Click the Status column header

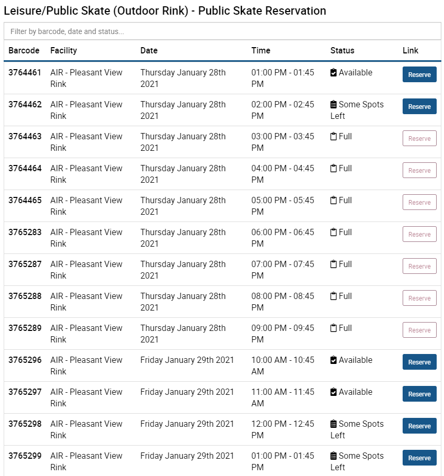point(342,50)
